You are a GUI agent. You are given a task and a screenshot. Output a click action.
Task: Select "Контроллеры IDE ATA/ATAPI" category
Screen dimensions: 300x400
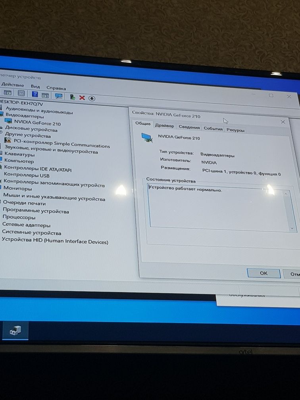point(38,168)
